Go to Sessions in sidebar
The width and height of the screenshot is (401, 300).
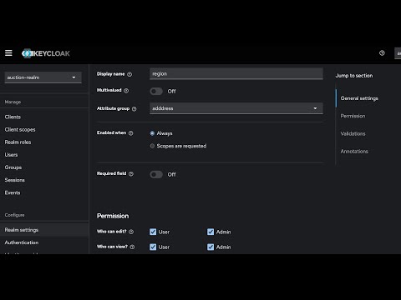[15, 180]
